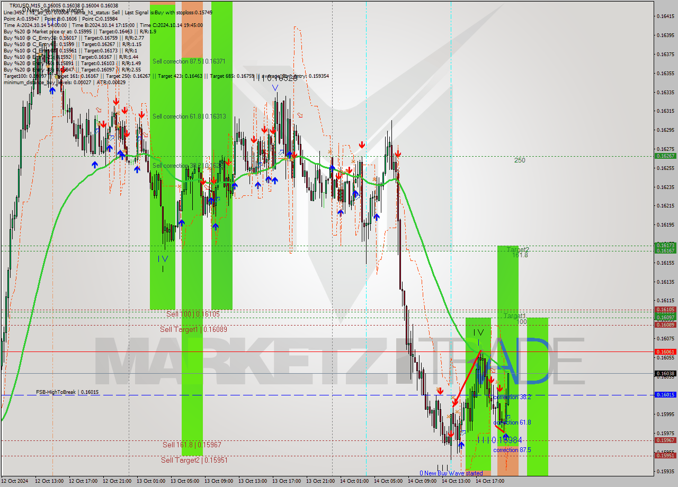
Task: Select the 'Sell 161.8 | 0.15967' label
Action: (x=192, y=445)
